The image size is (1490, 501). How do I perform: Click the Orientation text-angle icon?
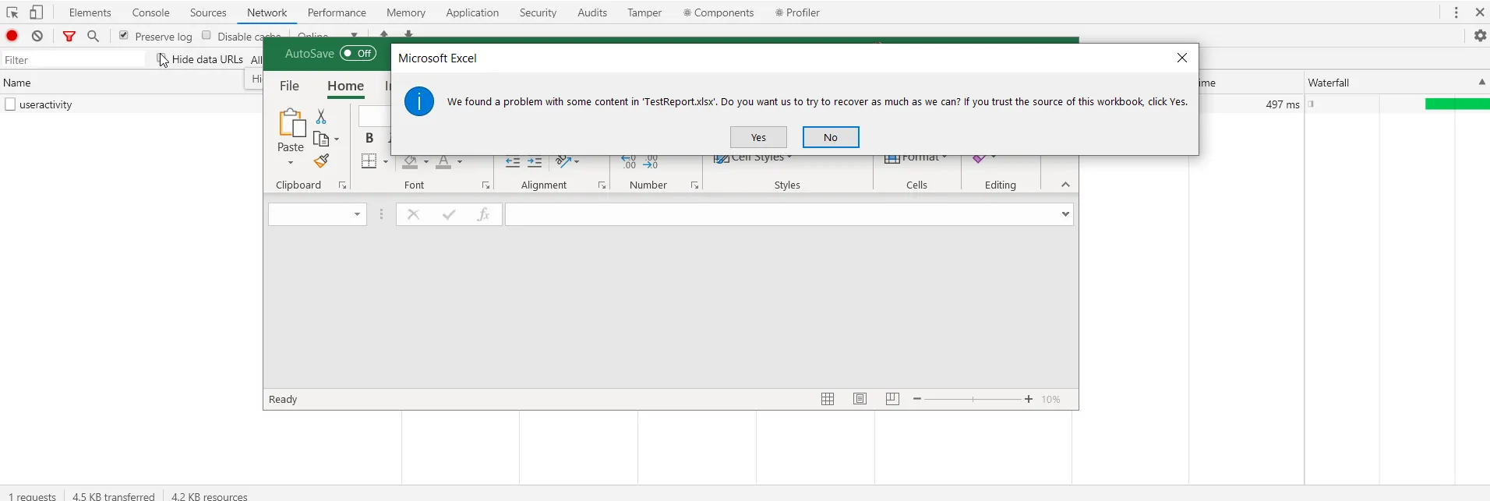pos(563,162)
